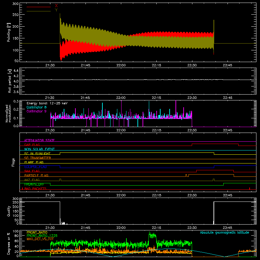Image resolution: width=260 pixels, height=260 pixels.
Task: Click the Roll period tick value 4.0
Action: tap(16, 81)
